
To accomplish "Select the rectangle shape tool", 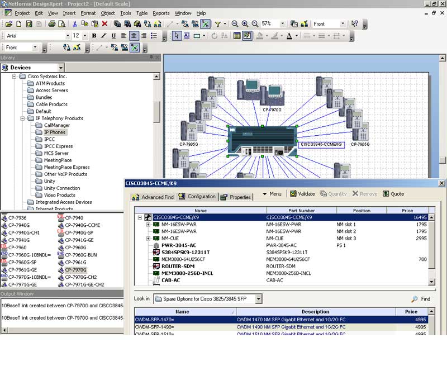I will [x=197, y=36].
